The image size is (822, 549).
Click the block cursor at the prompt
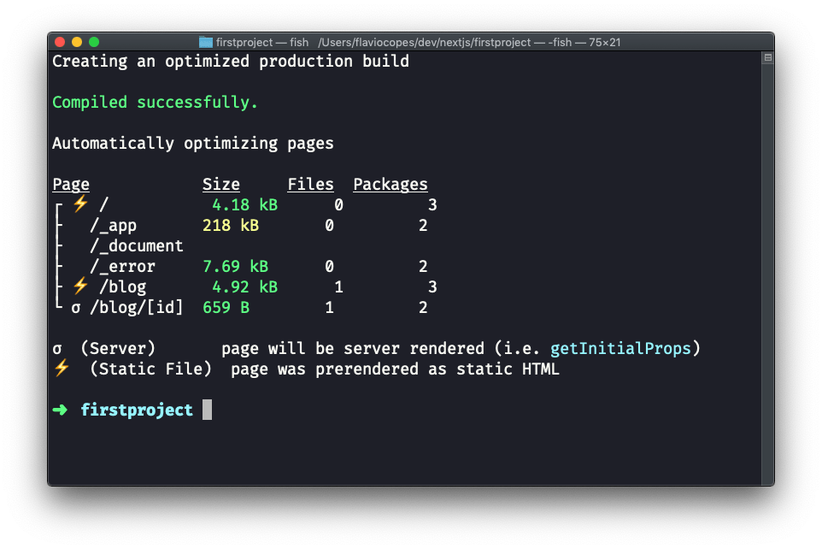pos(208,410)
